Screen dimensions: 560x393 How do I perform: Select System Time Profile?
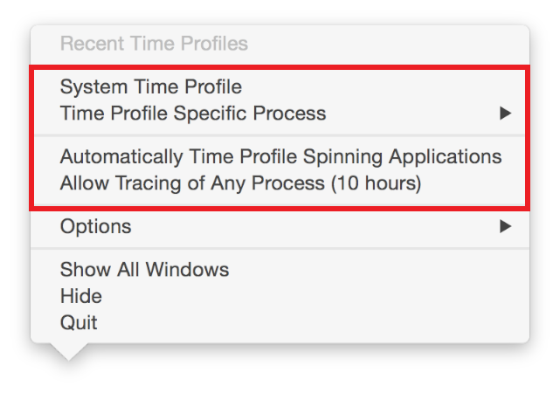[150, 86]
